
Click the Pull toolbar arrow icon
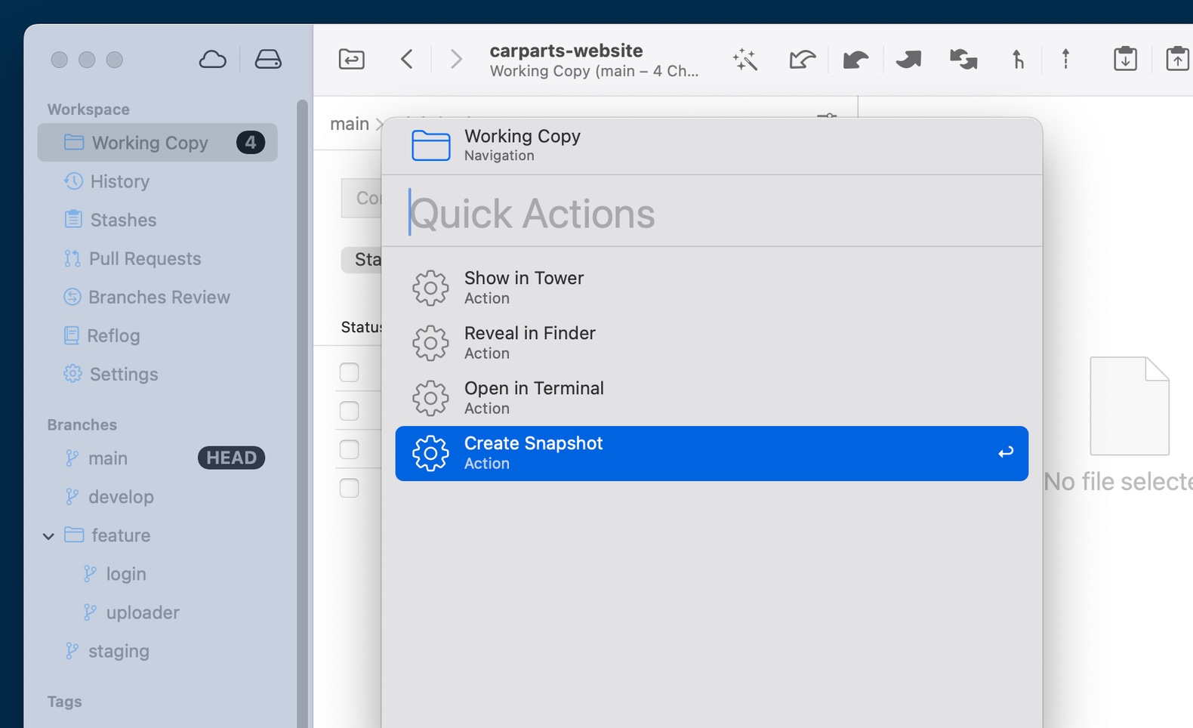(855, 59)
